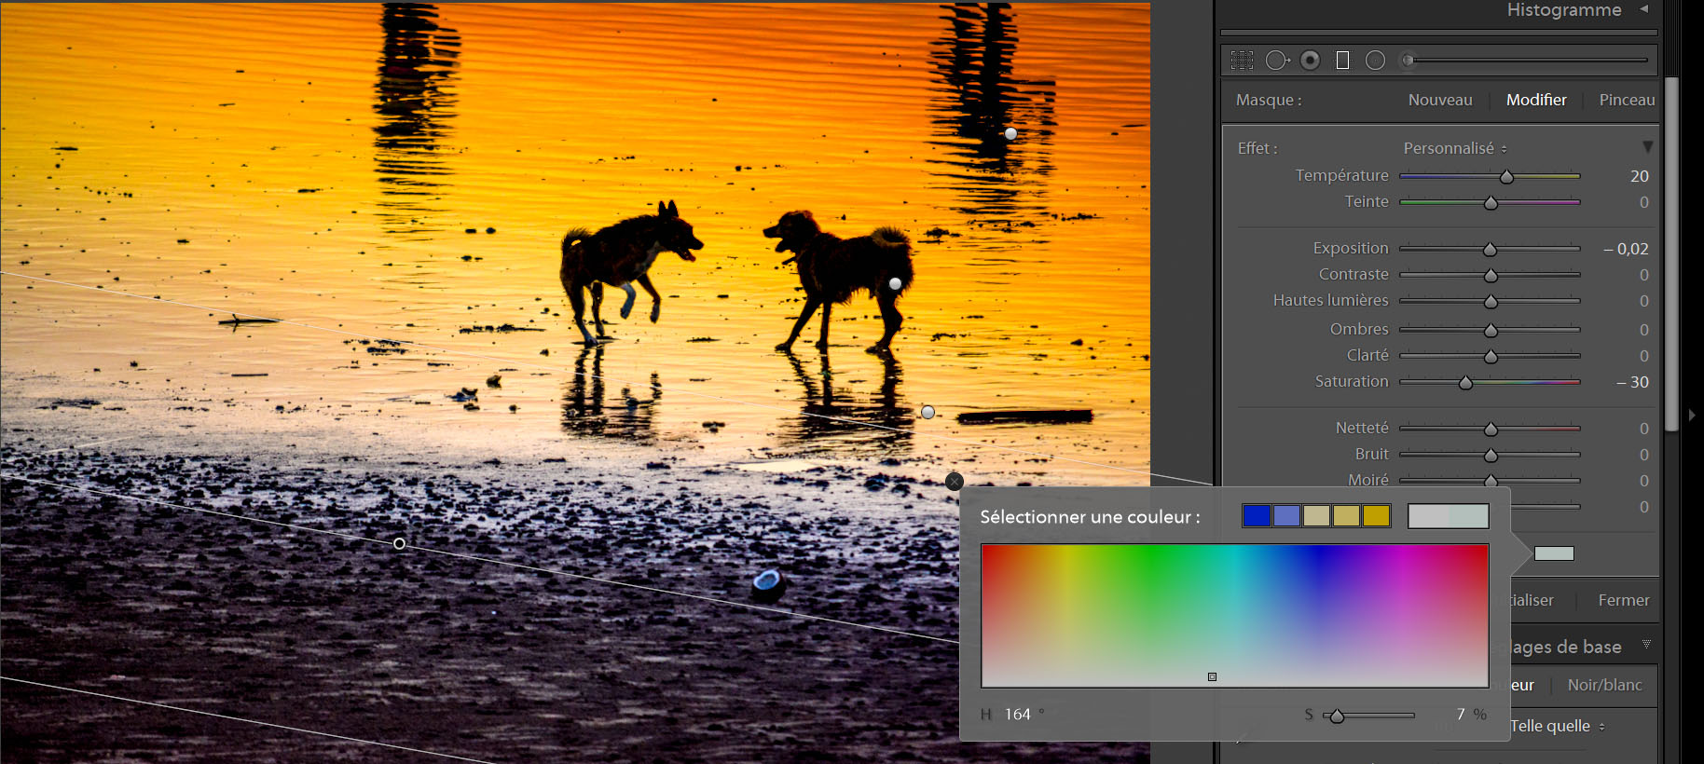The width and height of the screenshot is (1704, 764).
Task: Select the Spot removal tool
Action: click(x=1277, y=61)
